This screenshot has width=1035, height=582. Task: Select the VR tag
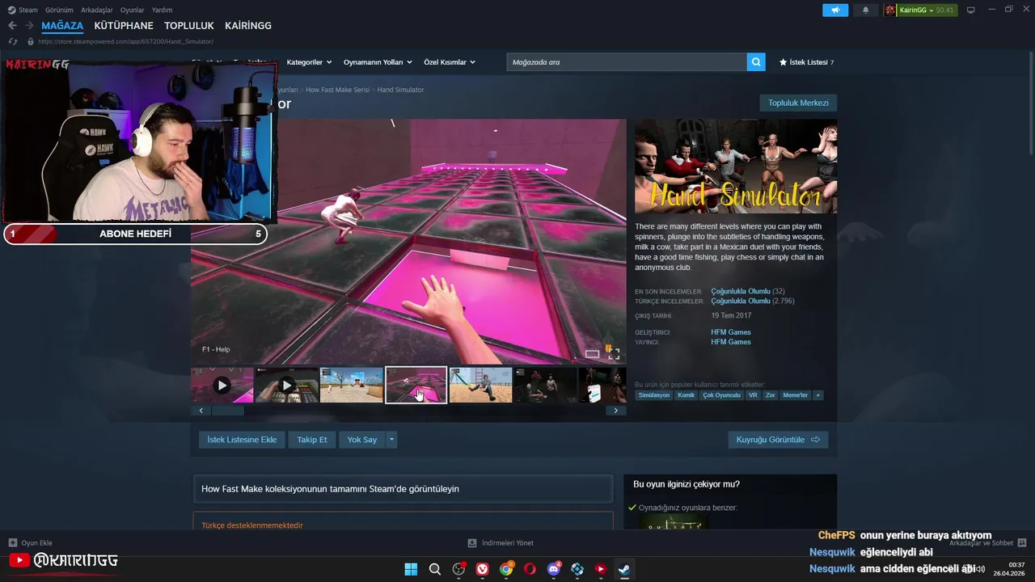coord(753,395)
